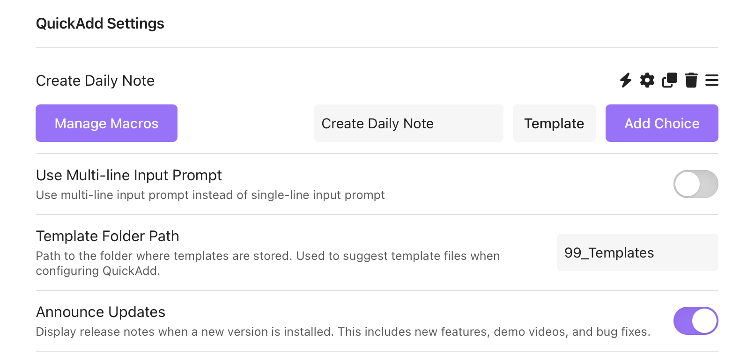Click the QuickAdd Settings heading
This screenshot has width=740, height=354.
[100, 23]
